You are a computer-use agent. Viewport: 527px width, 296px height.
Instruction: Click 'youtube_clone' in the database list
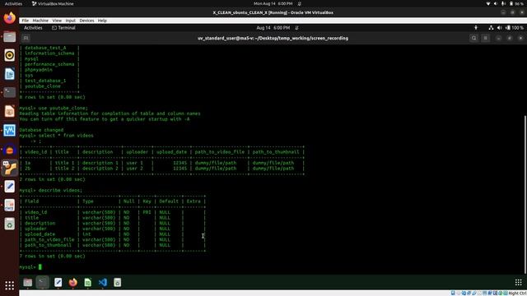pyautogui.click(x=43, y=86)
